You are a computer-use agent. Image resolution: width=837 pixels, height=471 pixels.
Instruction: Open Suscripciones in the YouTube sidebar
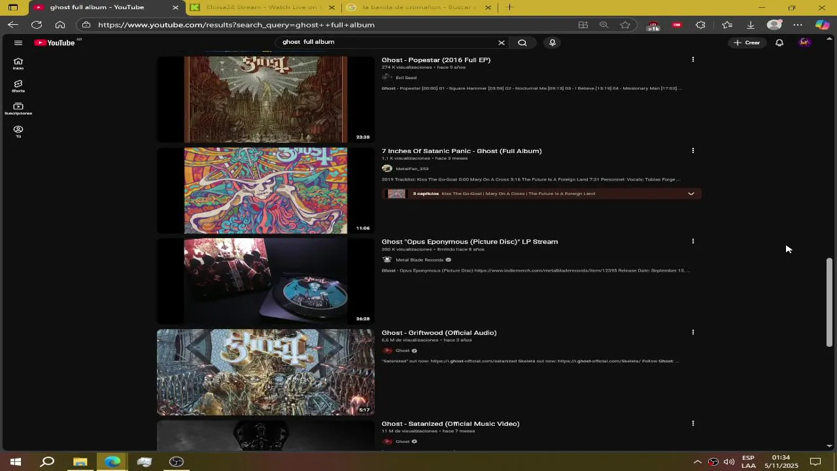click(18, 109)
